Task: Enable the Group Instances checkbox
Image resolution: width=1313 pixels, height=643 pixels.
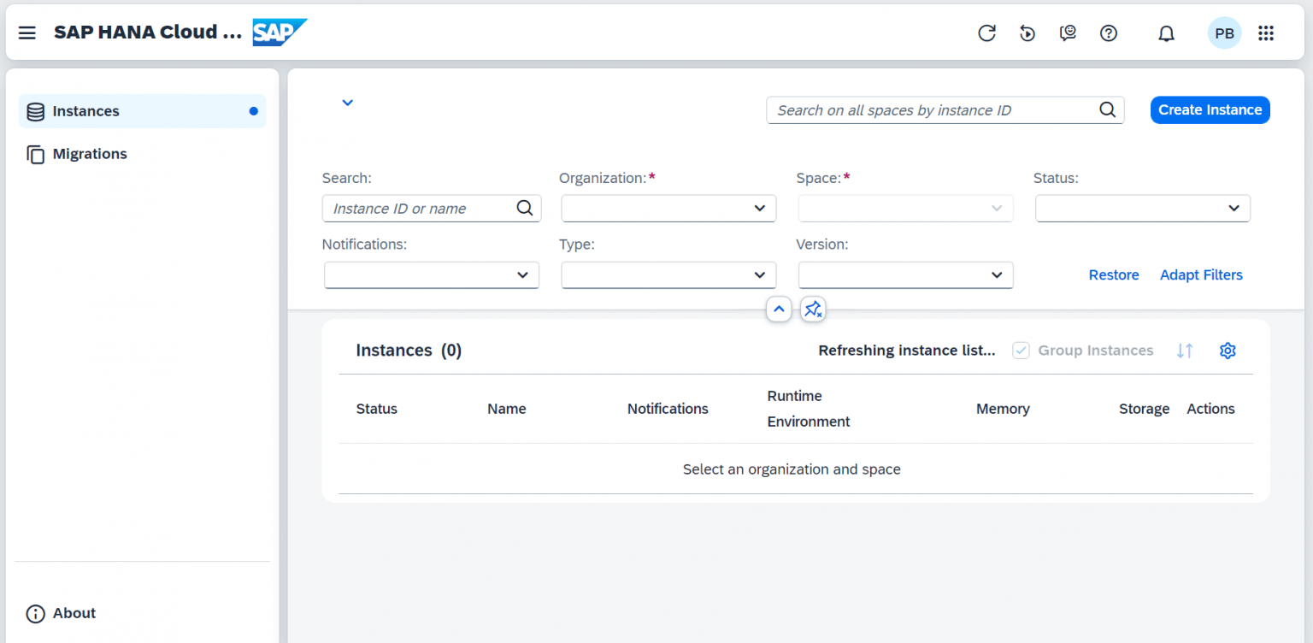Action: point(1021,351)
